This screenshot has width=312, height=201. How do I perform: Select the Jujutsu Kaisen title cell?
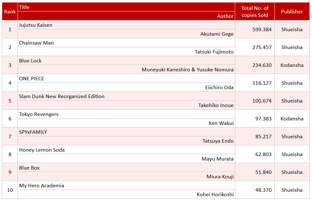[x=126, y=25]
